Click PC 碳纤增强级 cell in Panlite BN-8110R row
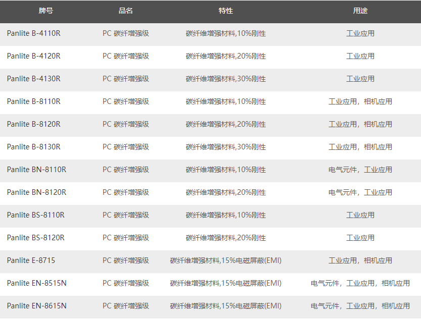Screen dimensions: 421x320 [126, 170]
